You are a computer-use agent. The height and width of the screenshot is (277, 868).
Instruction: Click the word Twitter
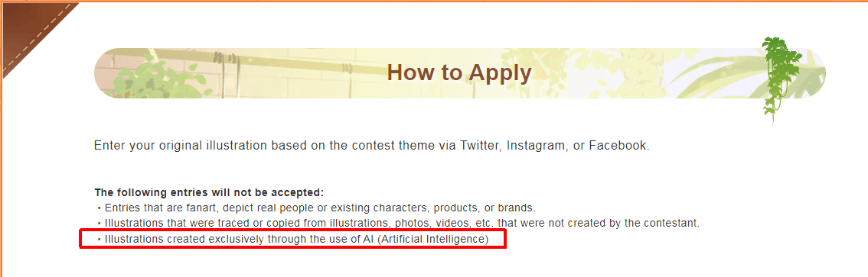[x=481, y=147]
